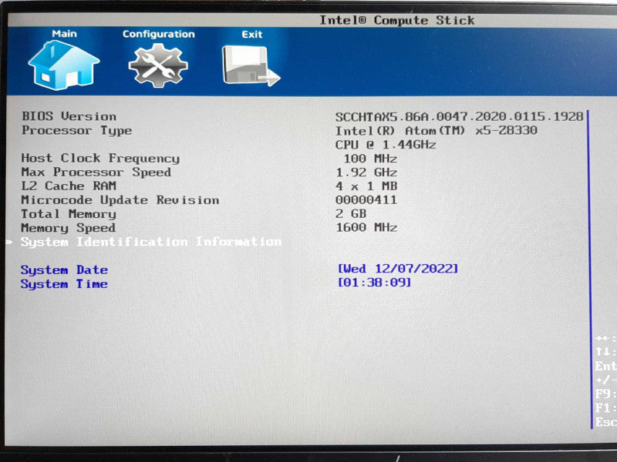Click the Intel Compute Stick title
The image size is (617, 462).
(x=397, y=21)
